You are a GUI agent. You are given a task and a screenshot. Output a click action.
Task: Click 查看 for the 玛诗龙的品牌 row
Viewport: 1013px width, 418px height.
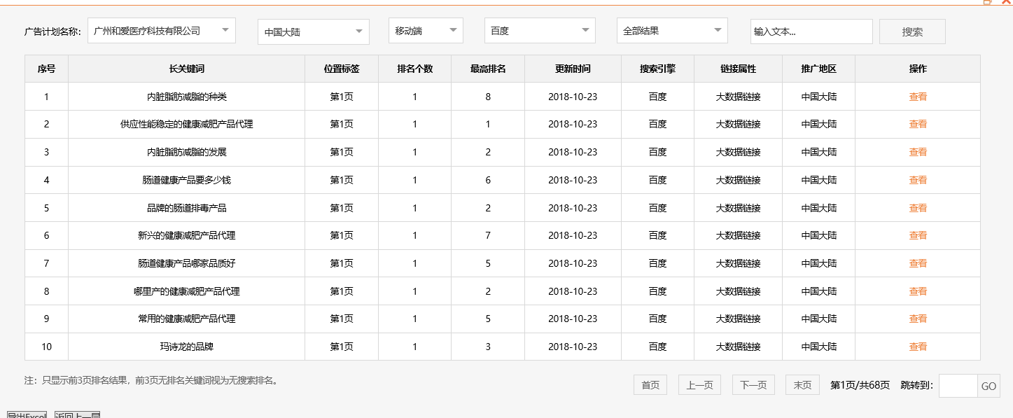coord(917,346)
